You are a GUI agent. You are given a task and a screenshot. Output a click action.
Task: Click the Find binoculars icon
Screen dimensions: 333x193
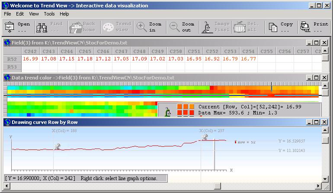tap(42, 27)
